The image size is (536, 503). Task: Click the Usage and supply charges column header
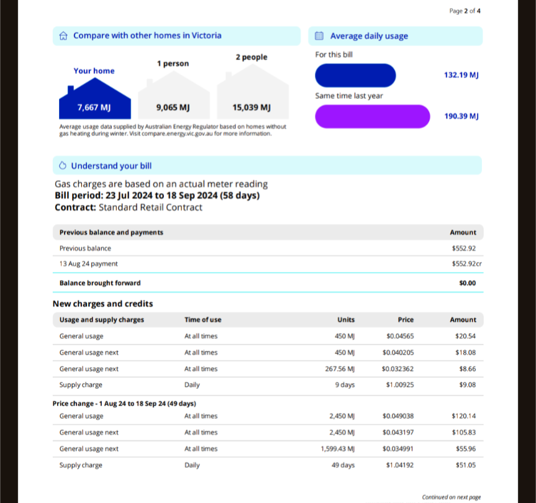click(x=101, y=320)
